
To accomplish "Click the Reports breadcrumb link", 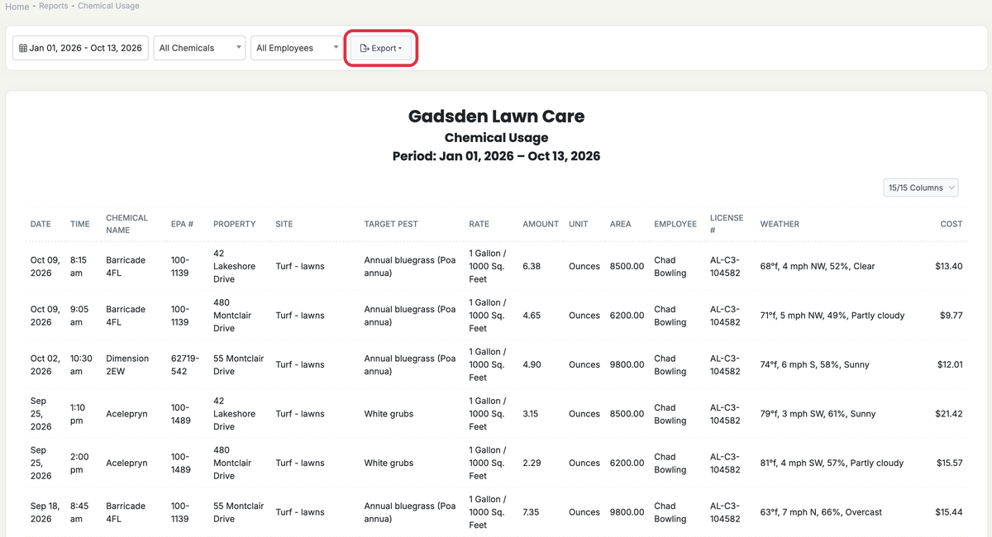I will click(54, 6).
